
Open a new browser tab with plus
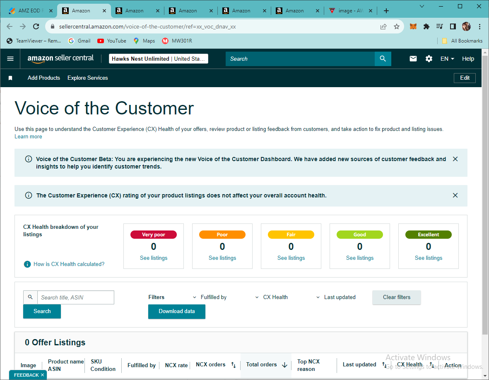(386, 11)
